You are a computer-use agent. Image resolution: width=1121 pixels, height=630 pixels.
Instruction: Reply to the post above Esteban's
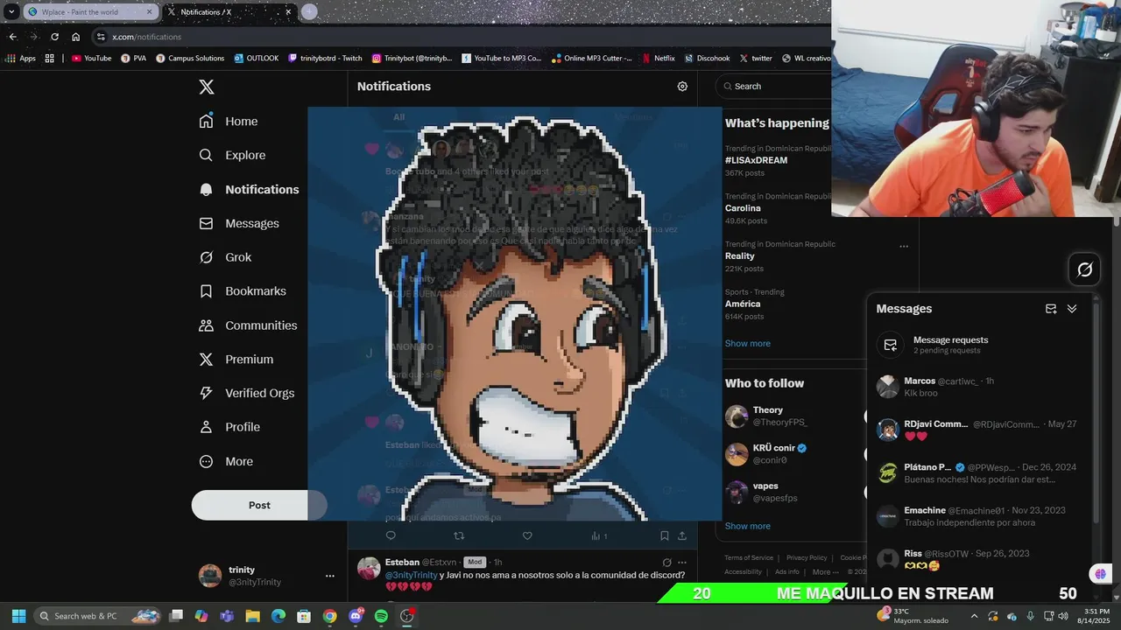click(391, 535)
